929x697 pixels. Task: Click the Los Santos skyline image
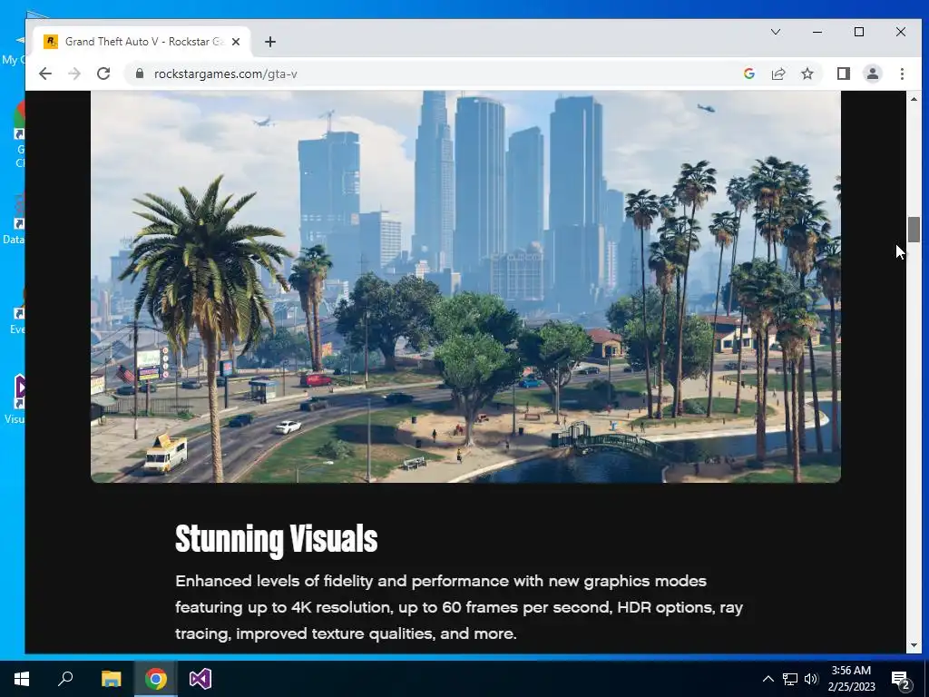point(465,287)
